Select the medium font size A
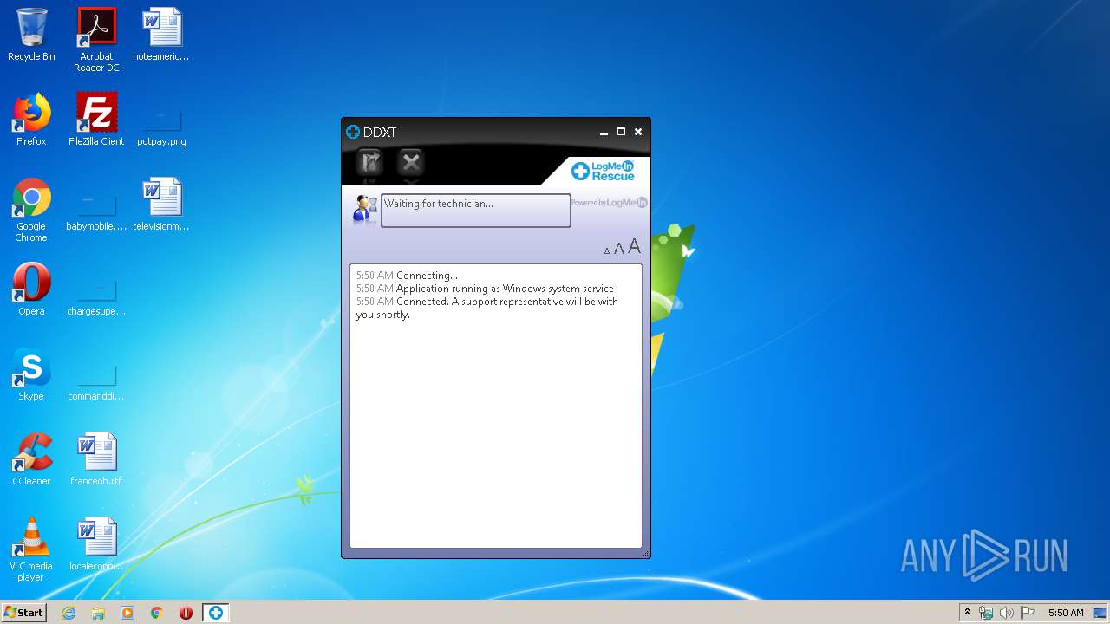1110x624 pixels. (x=619, y=250)
